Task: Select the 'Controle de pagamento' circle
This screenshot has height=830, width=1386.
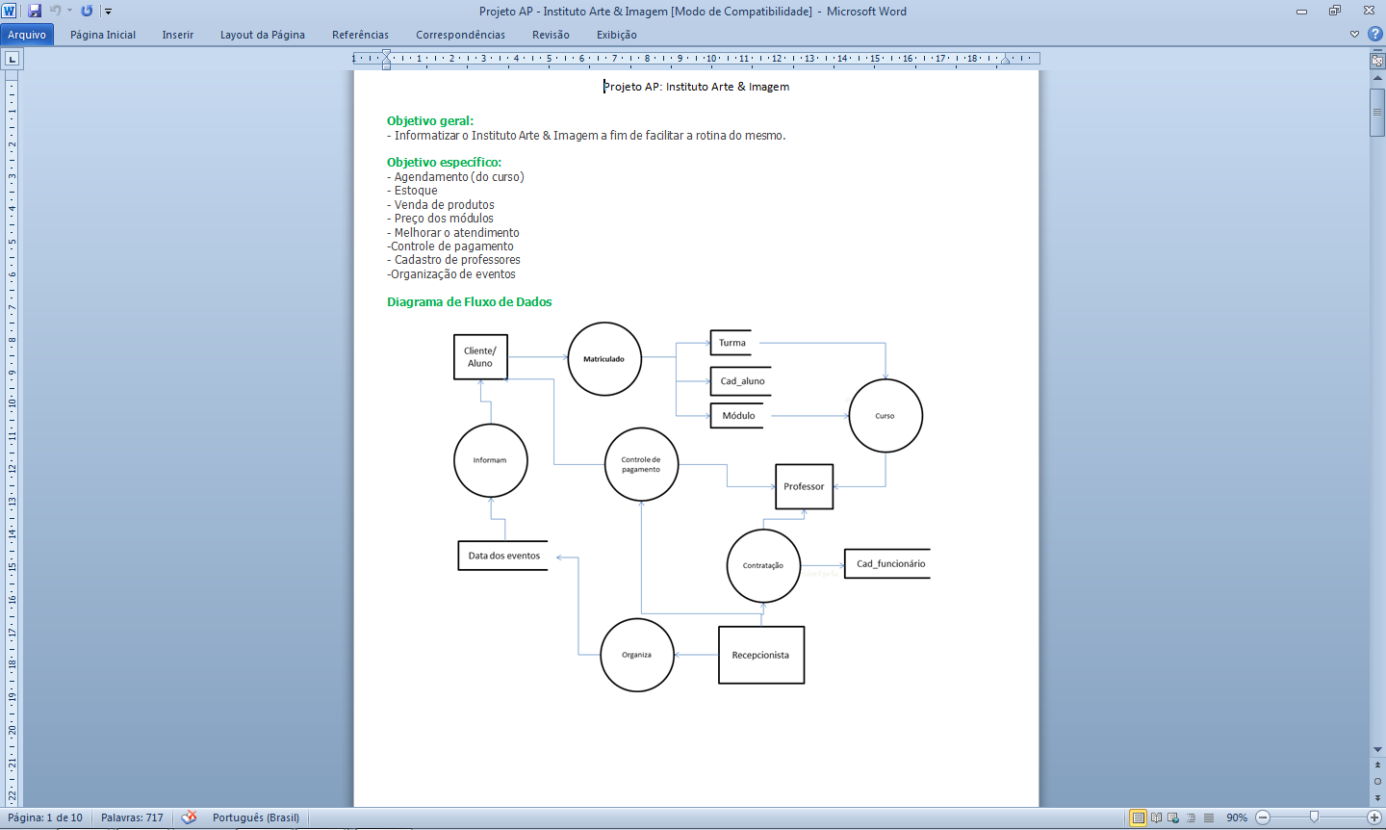Action: coord(642,465)
